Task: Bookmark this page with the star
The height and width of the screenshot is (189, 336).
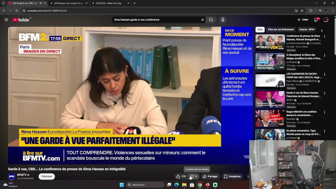Action: pos(302,10)
